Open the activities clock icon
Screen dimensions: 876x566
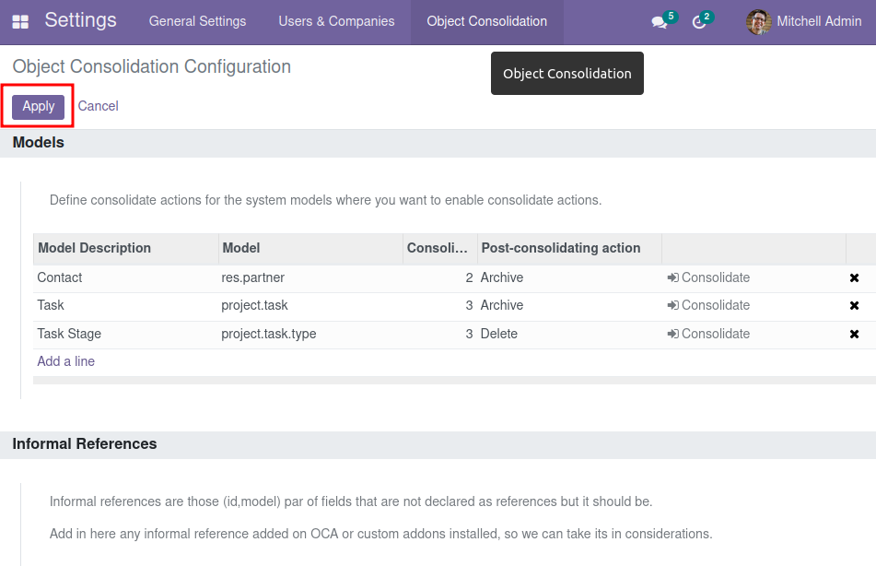pos(699,22)
